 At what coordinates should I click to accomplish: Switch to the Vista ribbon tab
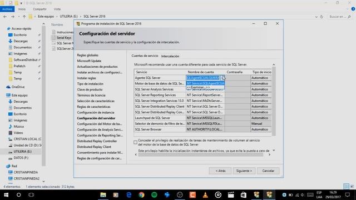click(57, 9)
